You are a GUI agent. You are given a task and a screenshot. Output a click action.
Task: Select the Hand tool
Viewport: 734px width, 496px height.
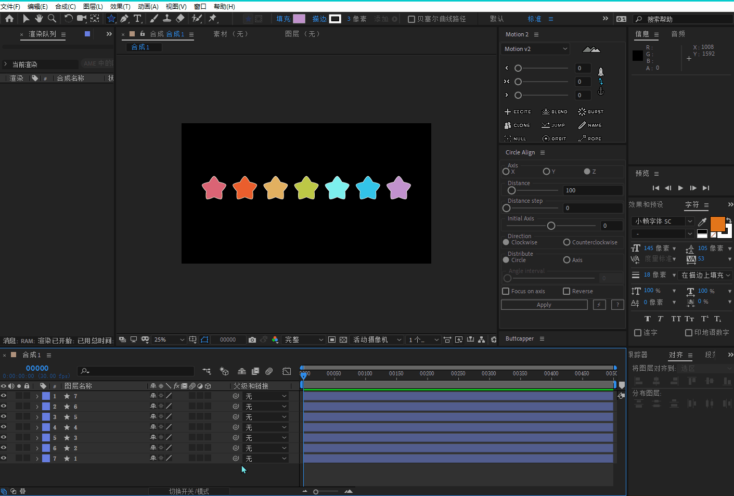[x=39, y=18]
